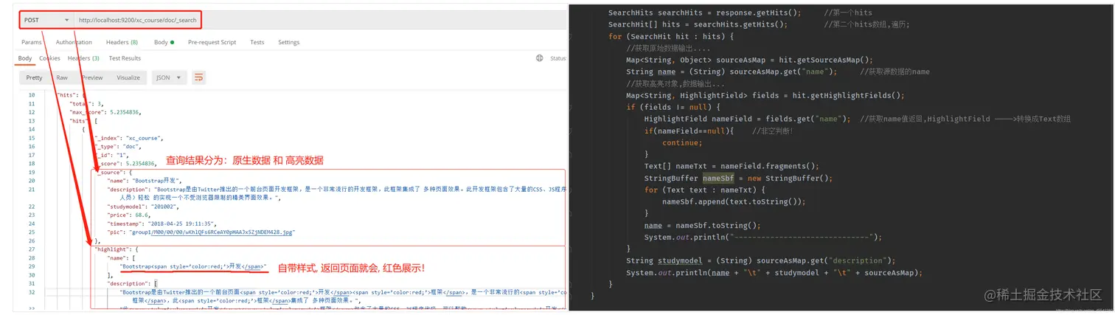Open the group1/M00 pic URL link
This screenshot has width=1115, height=315.
click(222, 232)
